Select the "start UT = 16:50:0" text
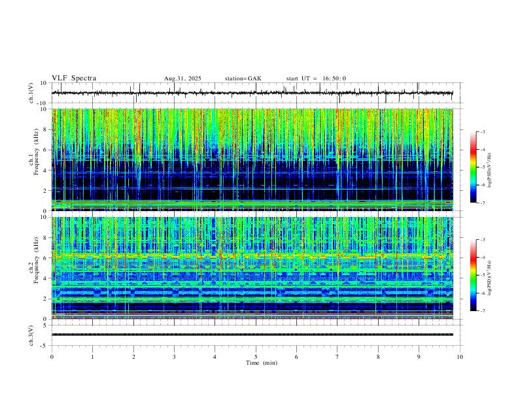This screenshot has height=400, width=518. point(316,78)
